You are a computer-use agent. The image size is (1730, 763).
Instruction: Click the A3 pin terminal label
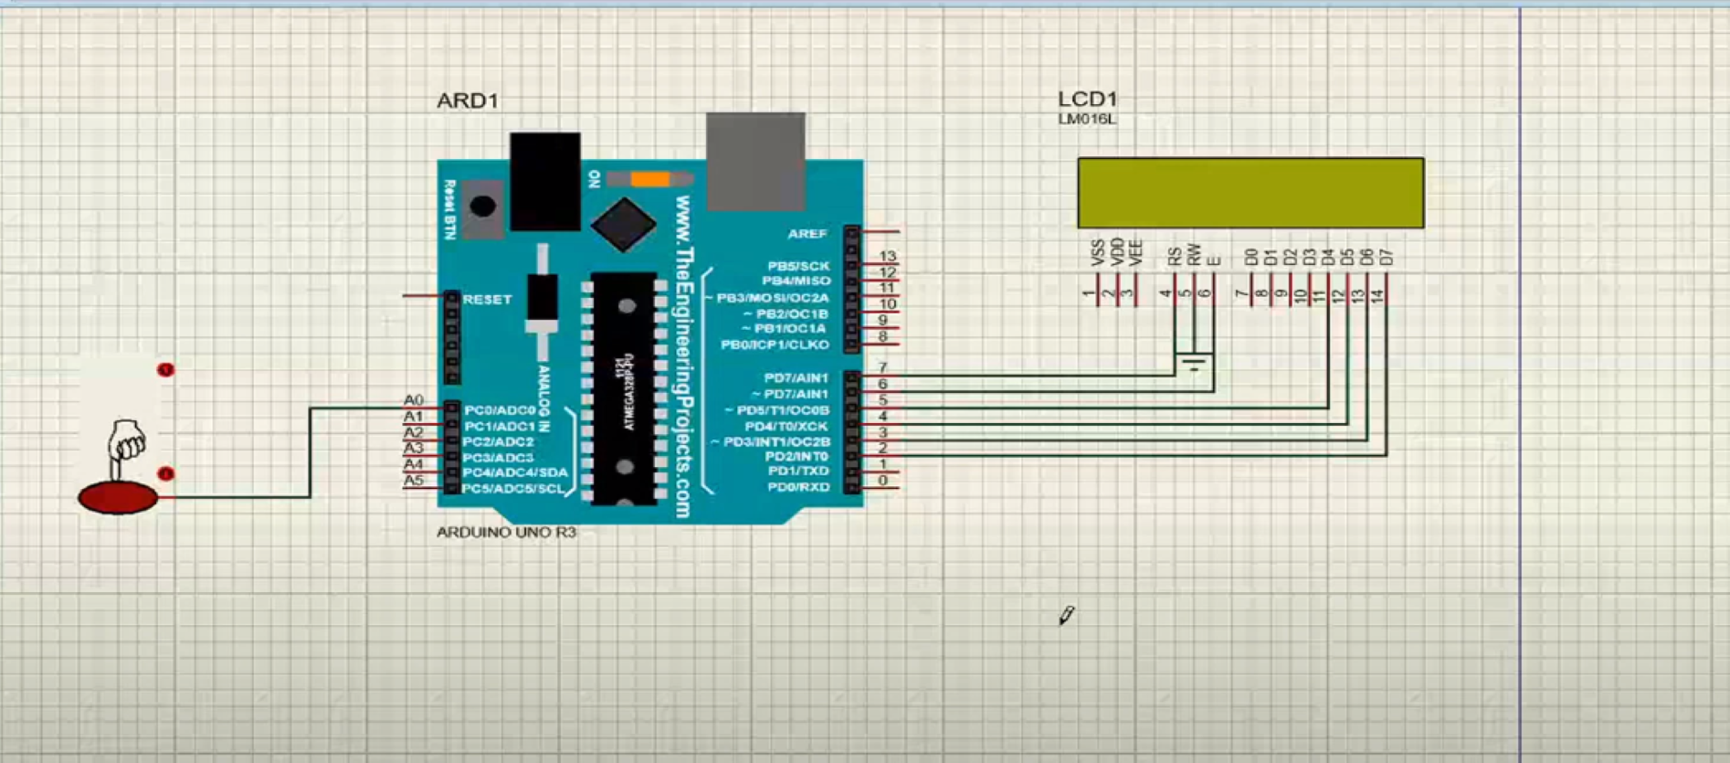pyautogui.click(x=414, y=448)
